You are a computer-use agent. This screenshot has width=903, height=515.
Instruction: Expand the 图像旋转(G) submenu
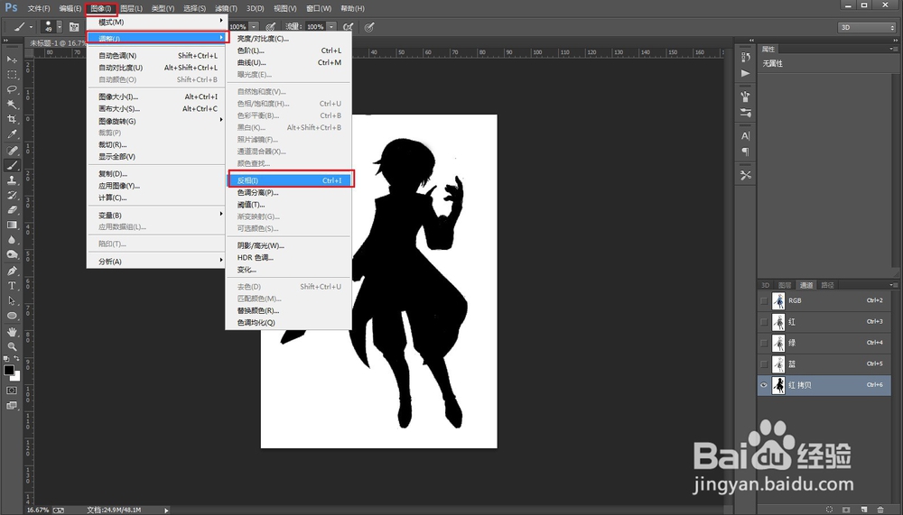[157, 121]
